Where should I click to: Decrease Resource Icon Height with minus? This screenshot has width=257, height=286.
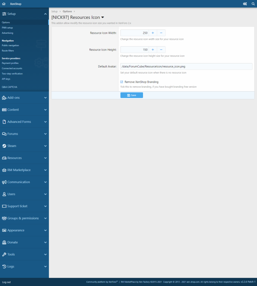[x=161, y=50]
